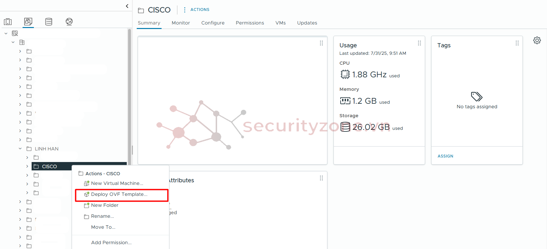Expand the first folder under the datacenter
Screen dimensions: 547x249
20,51
